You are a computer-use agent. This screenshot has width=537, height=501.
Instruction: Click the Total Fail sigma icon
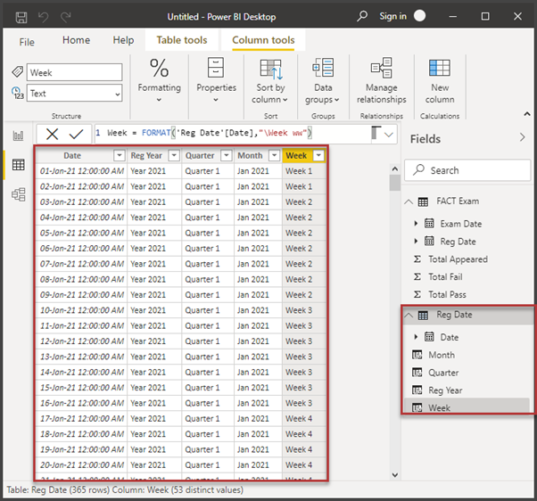[x=417, y=276]
